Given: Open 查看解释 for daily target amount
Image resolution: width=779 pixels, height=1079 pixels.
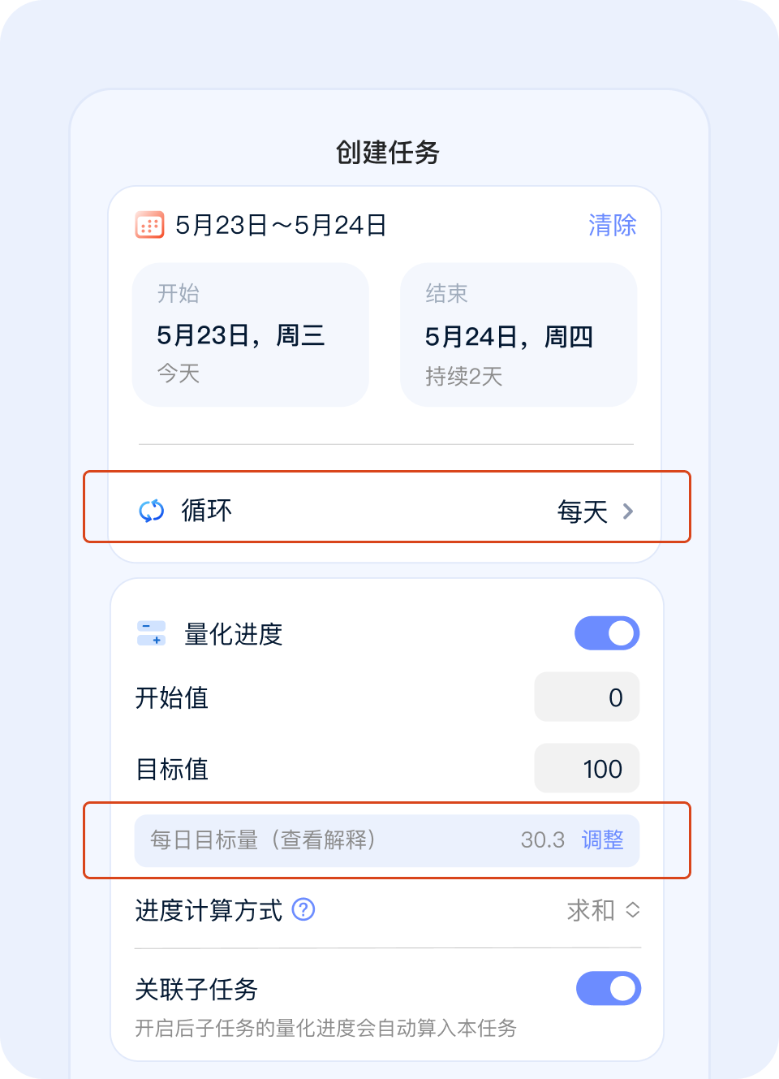Looking at the screenshot, I should click(324, 839).
